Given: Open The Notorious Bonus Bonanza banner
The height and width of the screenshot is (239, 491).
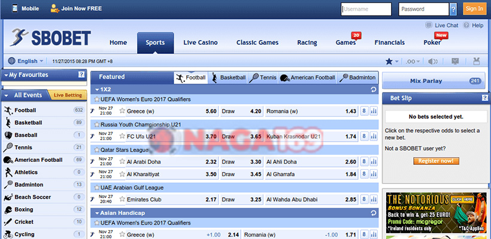Looking at the screenshot, I should point(436,212).
